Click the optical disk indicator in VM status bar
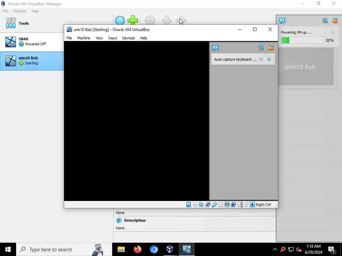 [x=195, y=205]
